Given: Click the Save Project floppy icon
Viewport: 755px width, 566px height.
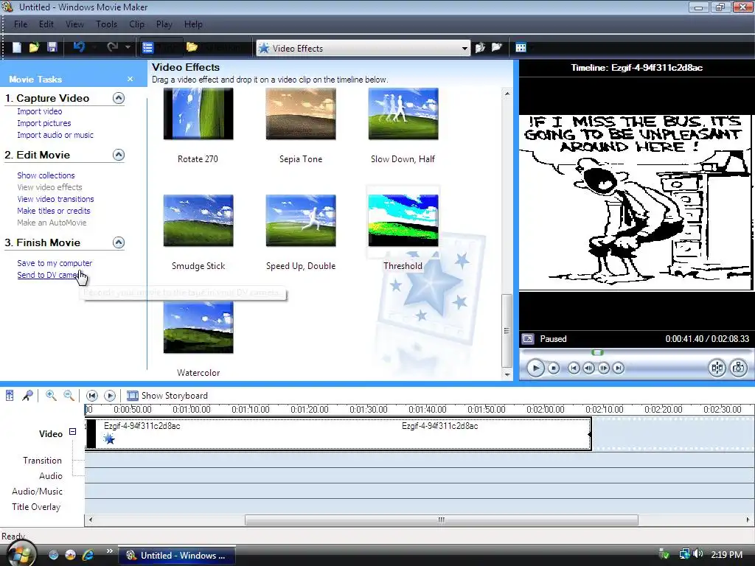Looking at the screenshot, I should 52,47.
